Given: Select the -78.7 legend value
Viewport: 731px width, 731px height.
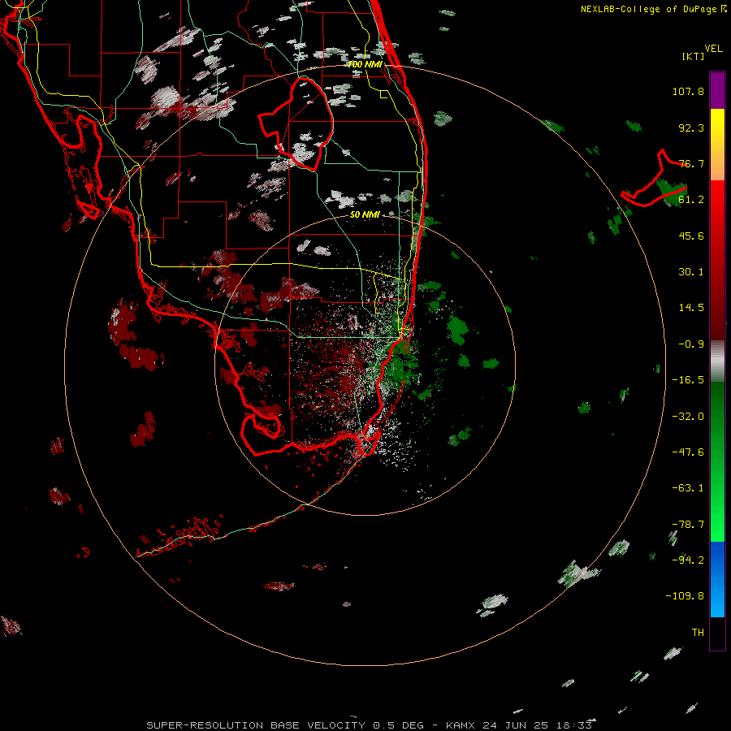Looking at the screenshot, I should [688, 525].
